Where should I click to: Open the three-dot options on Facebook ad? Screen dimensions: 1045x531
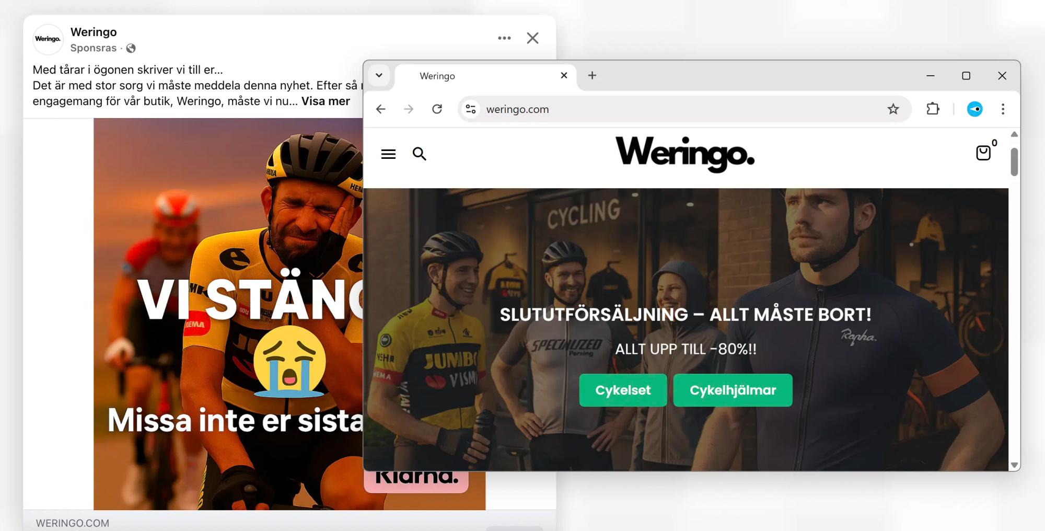pos(504,38)
